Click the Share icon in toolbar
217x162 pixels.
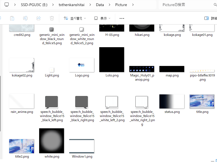[39, 18]
